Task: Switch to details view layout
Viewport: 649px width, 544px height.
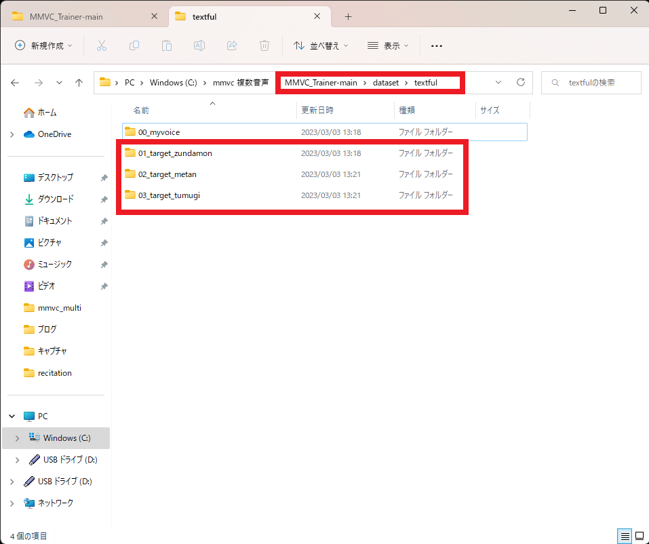Action: 624,536
